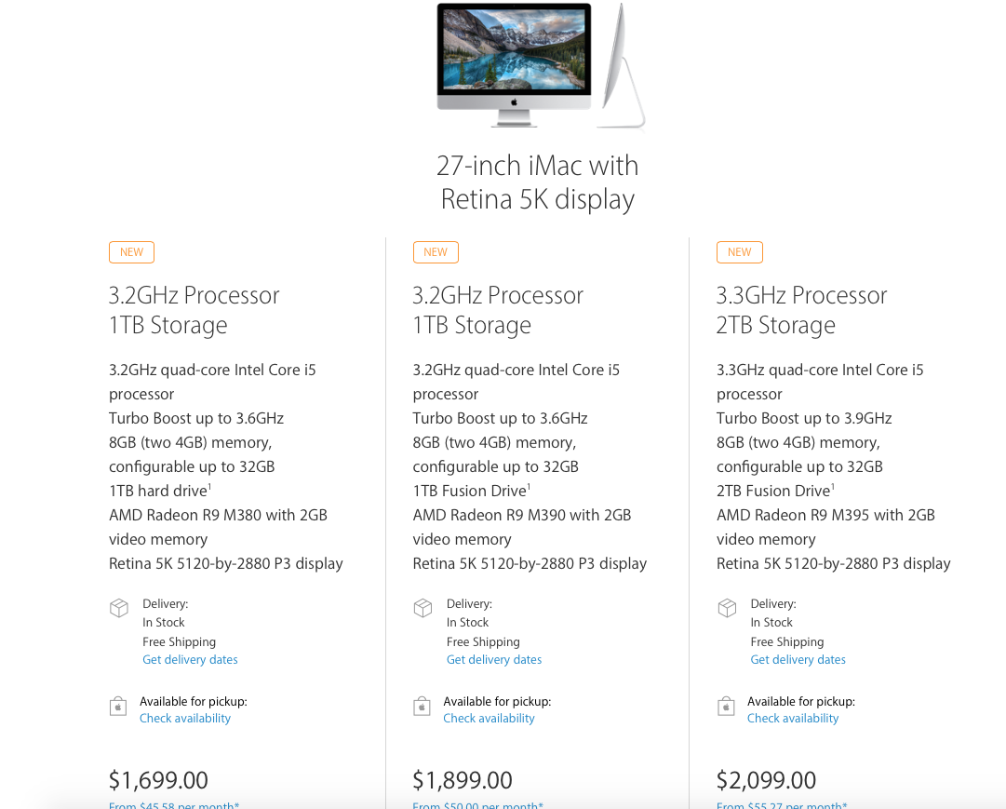
Task: Click the delivery box icon for the $1,699 iMac
Action: tap(118, 608)
